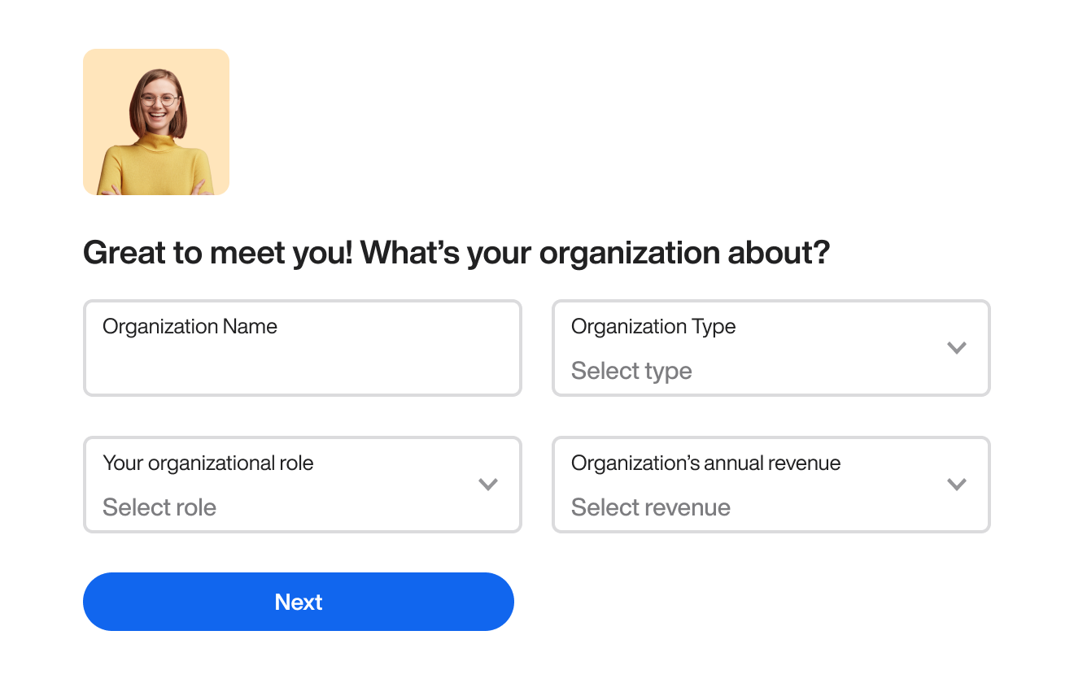Click the Organization Name input field
Image resolution: width=1074 pixels, height=683 pixels.
pyautogui.click(x=302, y=348)
